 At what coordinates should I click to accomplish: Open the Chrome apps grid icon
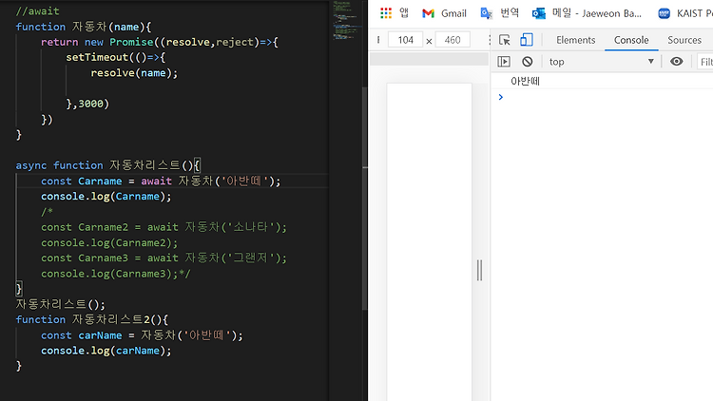[x=386, y=13]
